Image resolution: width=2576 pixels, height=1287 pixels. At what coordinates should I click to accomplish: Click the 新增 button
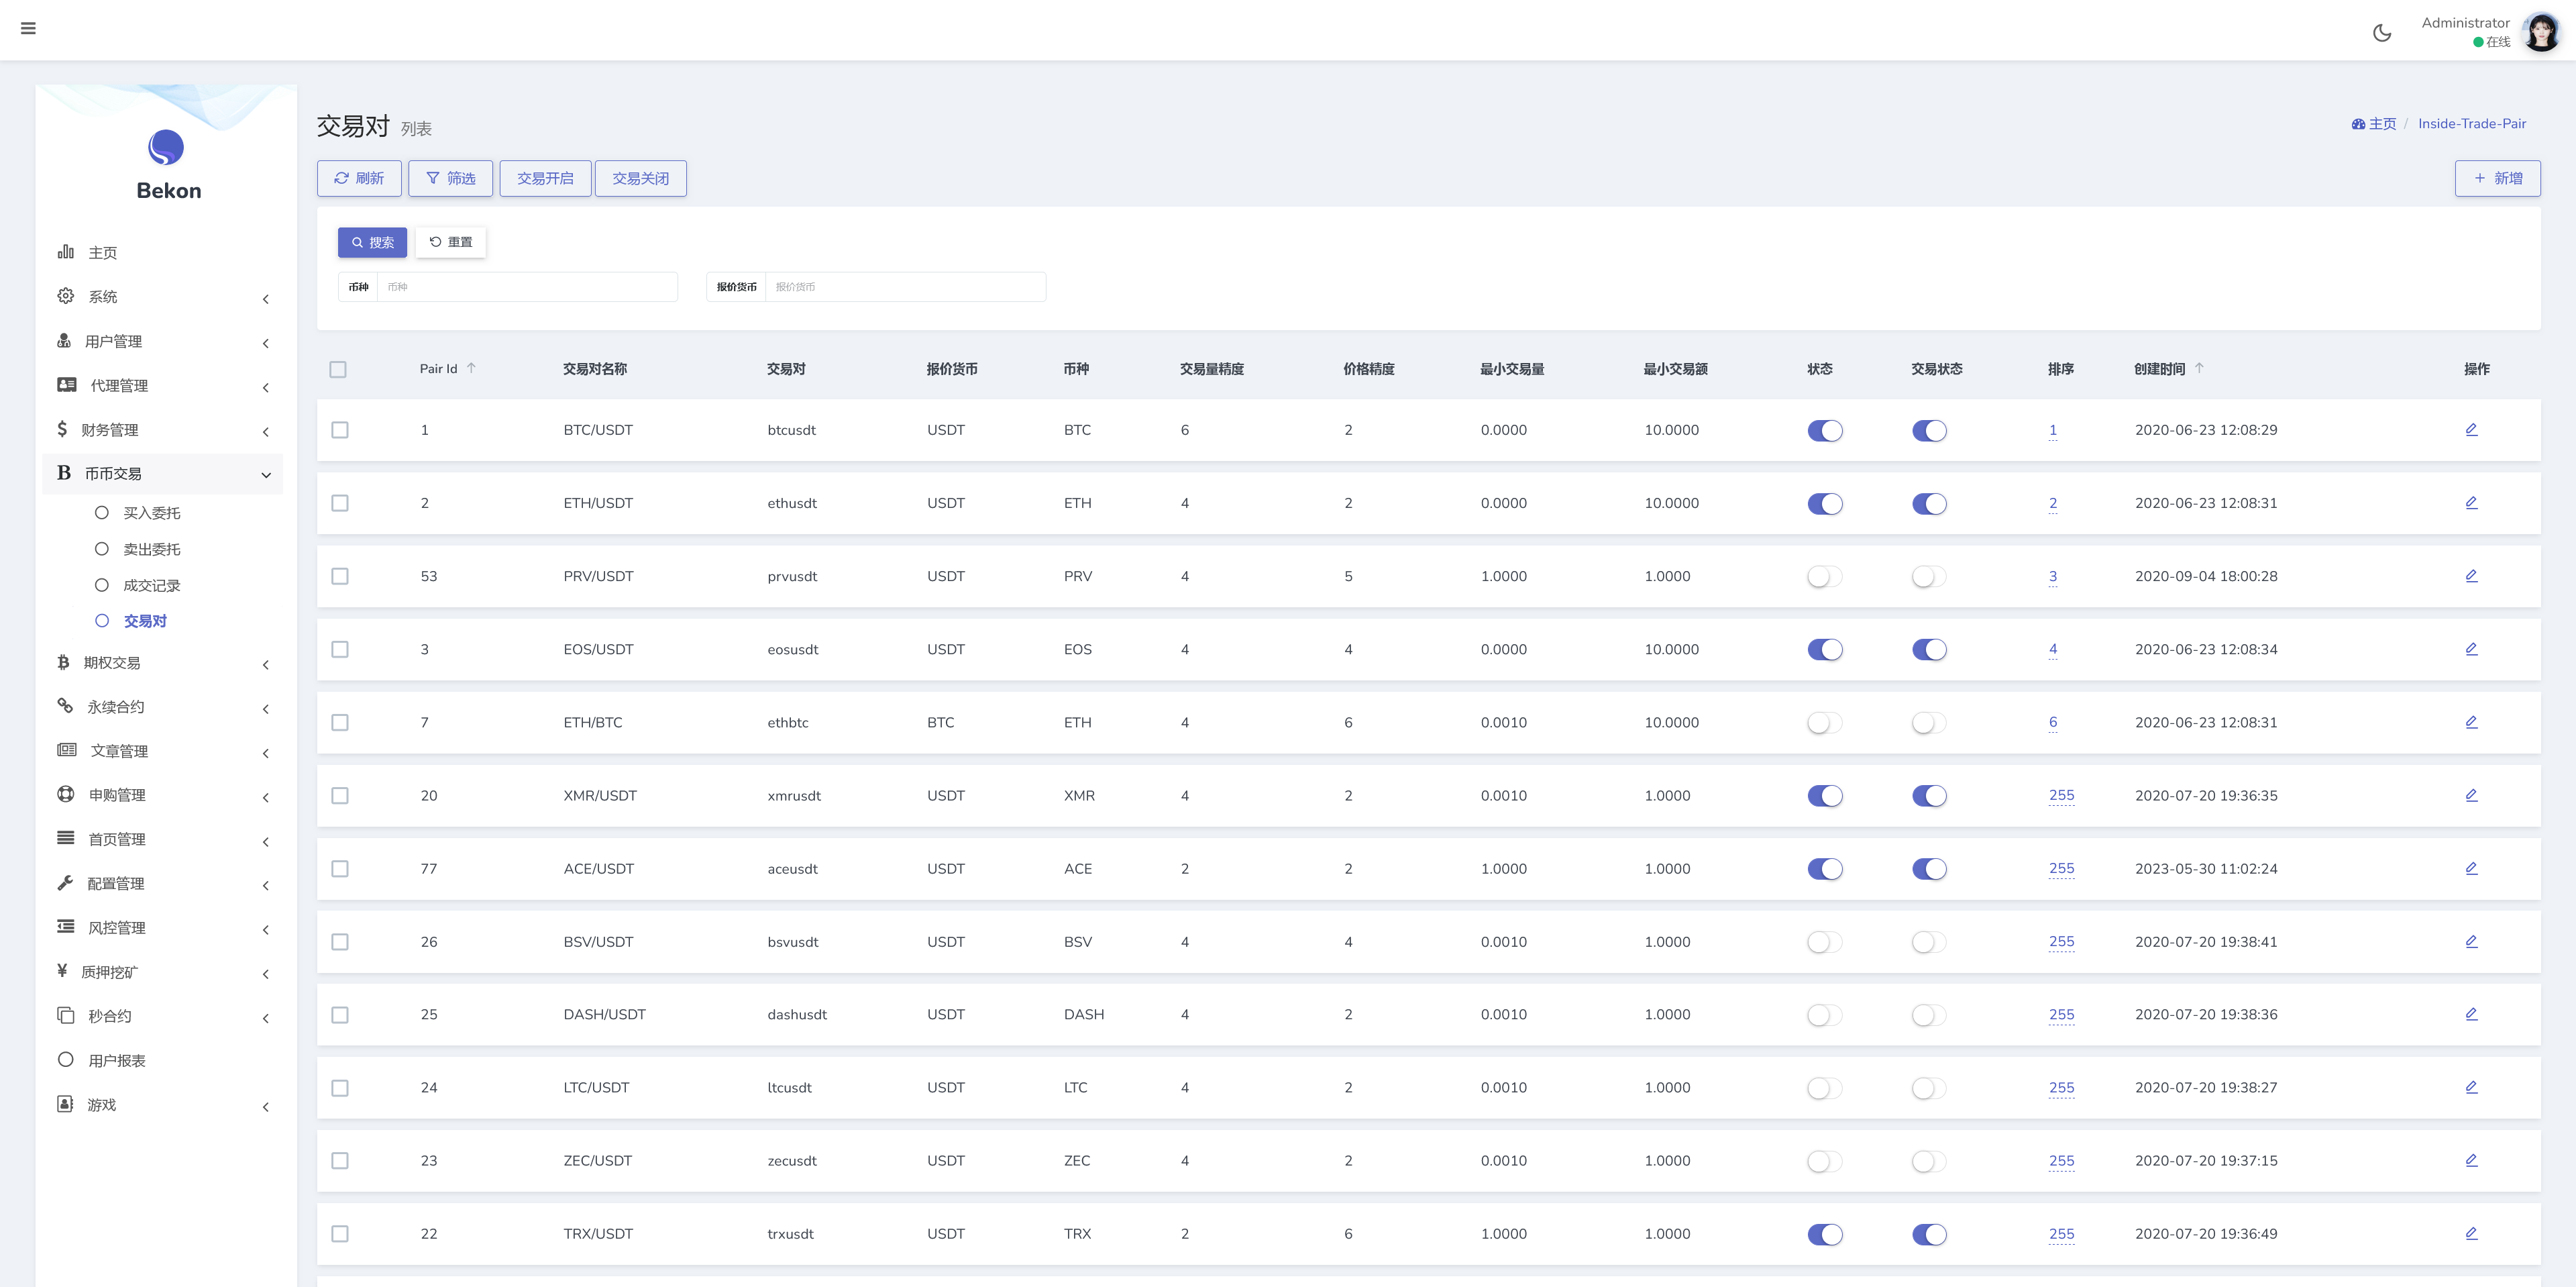point(2497,178)
